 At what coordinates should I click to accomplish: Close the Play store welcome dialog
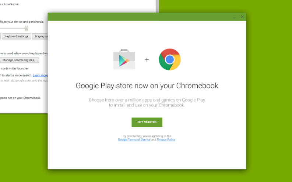pyautogui.click(x=242, y=17)
